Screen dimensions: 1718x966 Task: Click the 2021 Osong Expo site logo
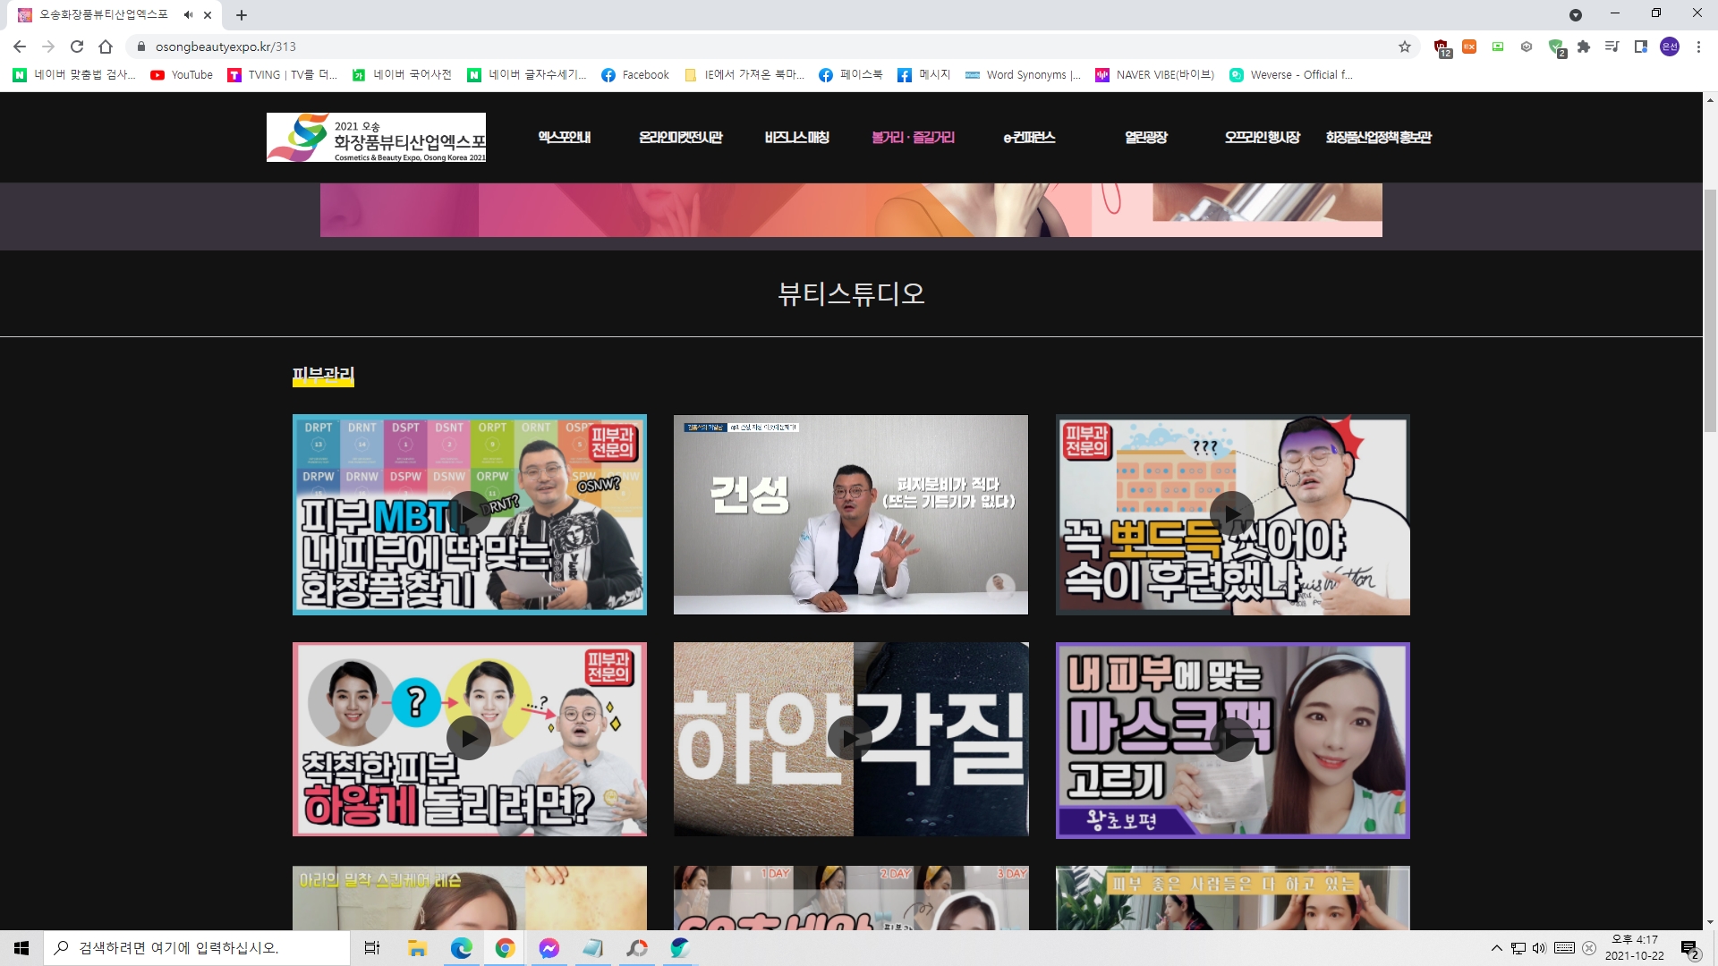pyautogui.click(x=376, y=137)
